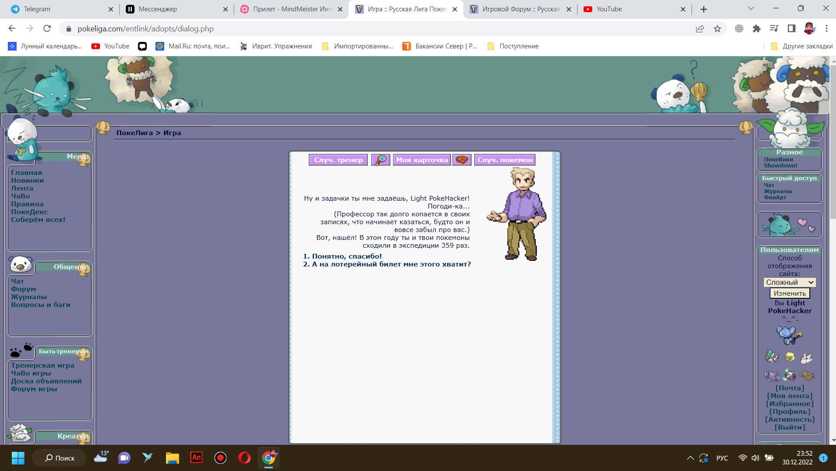Viewport: 836px width, 471px height.
Task: Open Главная in the left menu
Action: tap(27, 173)
